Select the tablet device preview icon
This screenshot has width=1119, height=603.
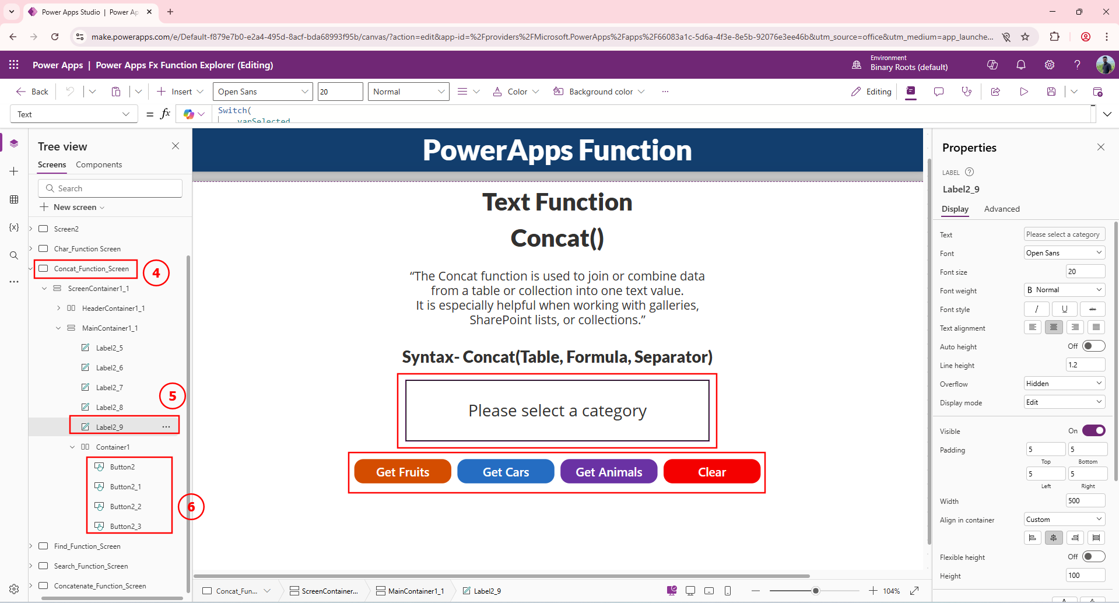[709, 591]
